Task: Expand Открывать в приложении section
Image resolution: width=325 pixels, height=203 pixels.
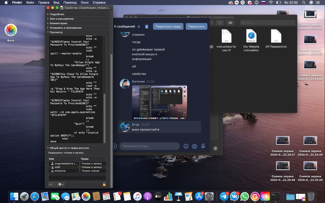Action: click(x=48, y=28)
